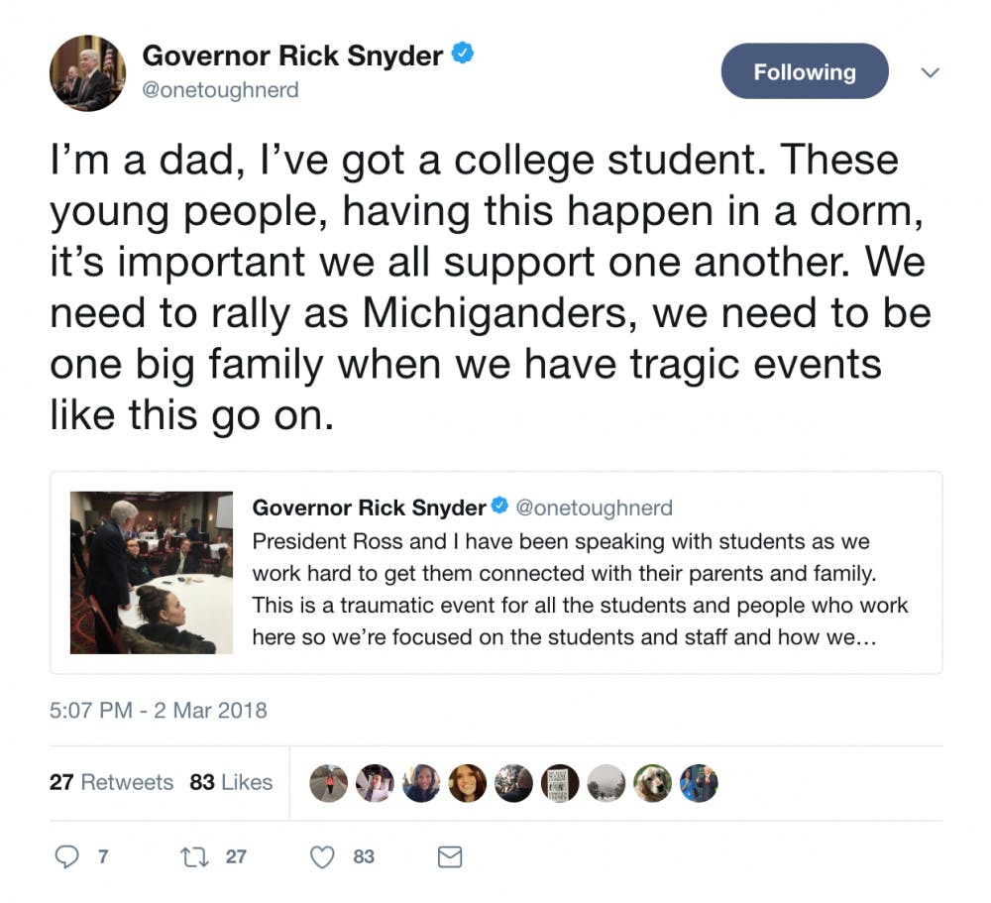Click the @onetoughnerd handle in quoted tweet
991x903 pixels.
coord(594,508)
